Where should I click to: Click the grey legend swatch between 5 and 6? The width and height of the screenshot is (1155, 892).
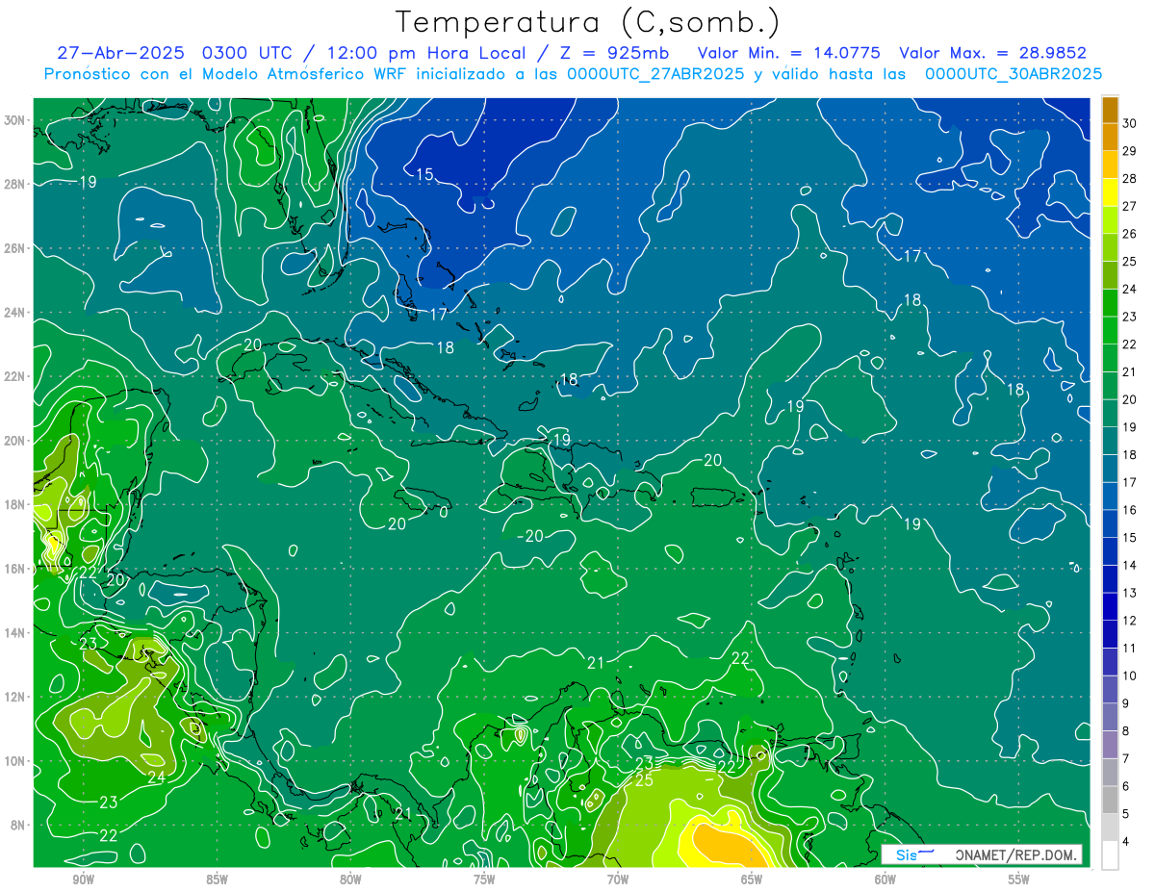coord(1110,801)
